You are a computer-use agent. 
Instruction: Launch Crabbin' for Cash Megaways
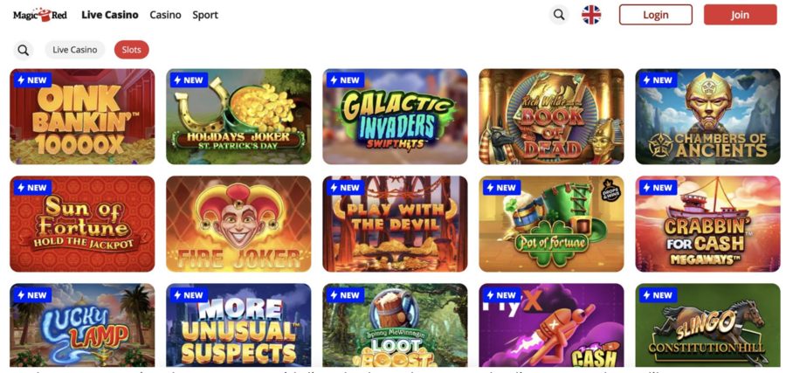707,224
